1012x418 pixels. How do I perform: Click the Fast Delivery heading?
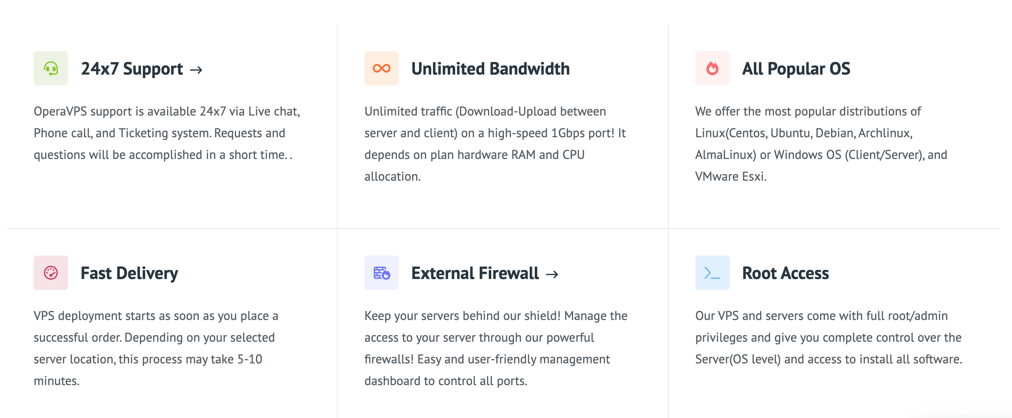pos(129,273)
